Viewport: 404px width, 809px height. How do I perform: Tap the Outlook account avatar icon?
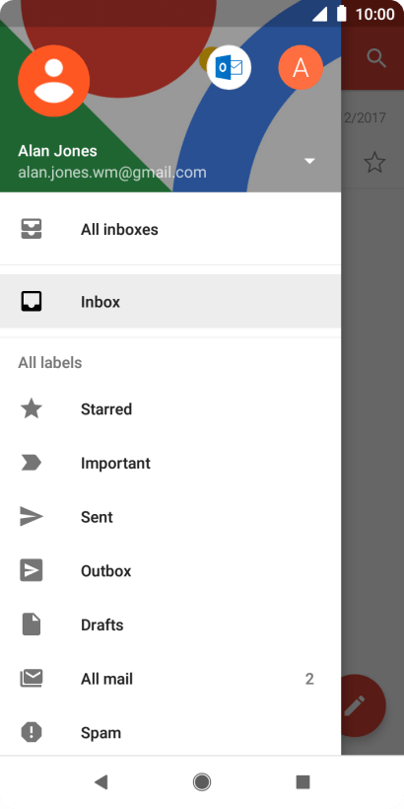coord(229,68)
